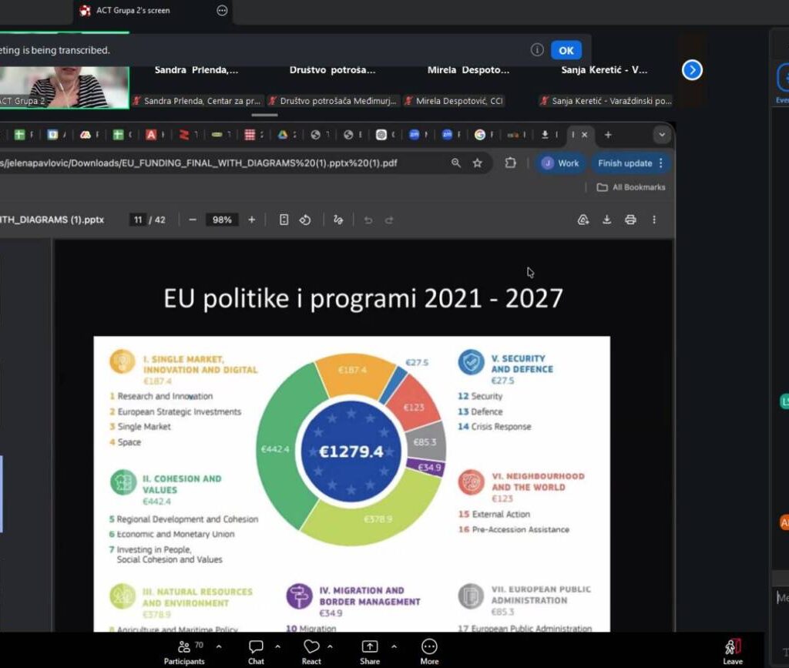Toggle fit to page in PDF toolbar

(284, 220)
